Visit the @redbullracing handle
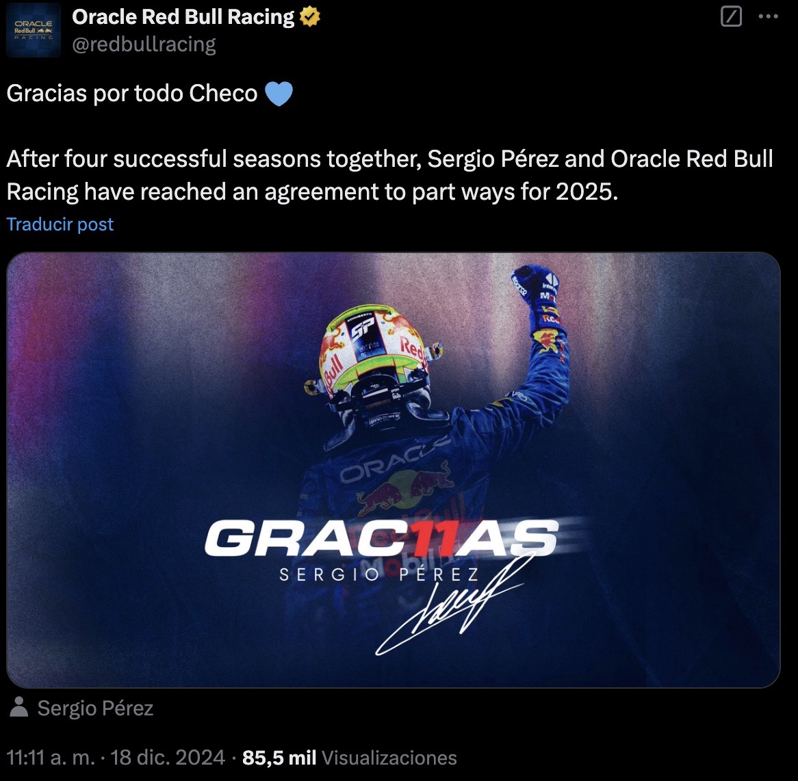The image size is (798, 781). [x=144, y=44]
